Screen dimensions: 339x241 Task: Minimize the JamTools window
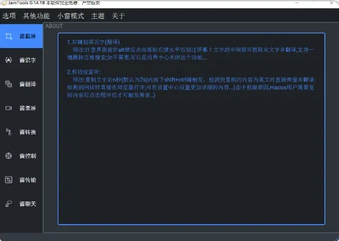[297, 3]
